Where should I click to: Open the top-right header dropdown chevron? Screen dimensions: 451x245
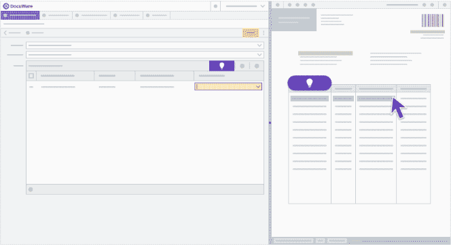click(263, 6)
